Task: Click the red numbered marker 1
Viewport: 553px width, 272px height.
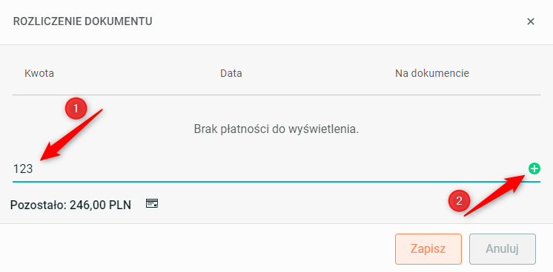Action: click(76, 108)
